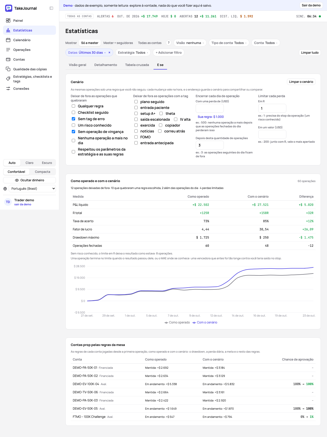Enable the Qualquer regra checkbox

point(74,106)
